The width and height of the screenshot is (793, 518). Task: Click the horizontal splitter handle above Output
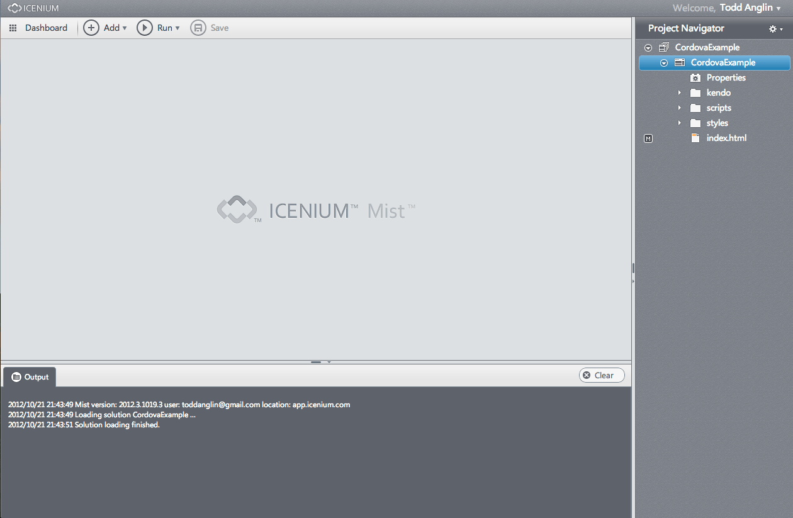[316, 362]
